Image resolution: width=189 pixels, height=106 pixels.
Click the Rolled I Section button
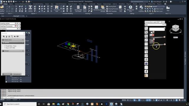click(x=30, y=9)
